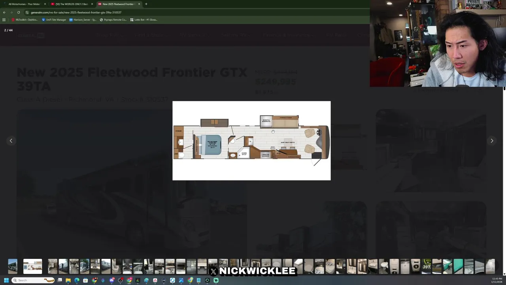506x285 pixels.
Task: Open IRLToolkit Dashboard bookmark
Action: [x=25, y=19]
